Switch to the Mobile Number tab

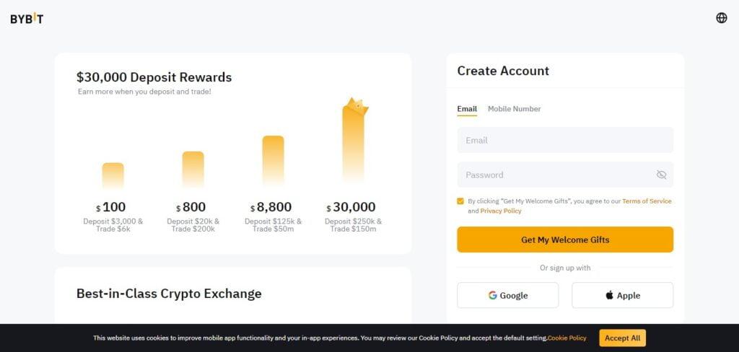tap(514, 109)
